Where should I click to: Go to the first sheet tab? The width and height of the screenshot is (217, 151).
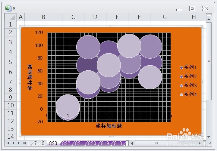pyautogui.click(x=8, y=143)
